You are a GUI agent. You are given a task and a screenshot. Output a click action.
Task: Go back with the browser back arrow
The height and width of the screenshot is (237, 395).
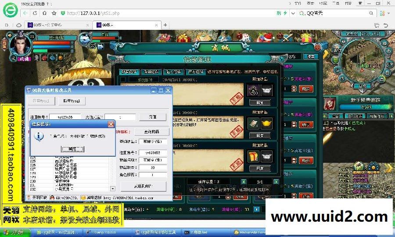click(x=25, y=13)
